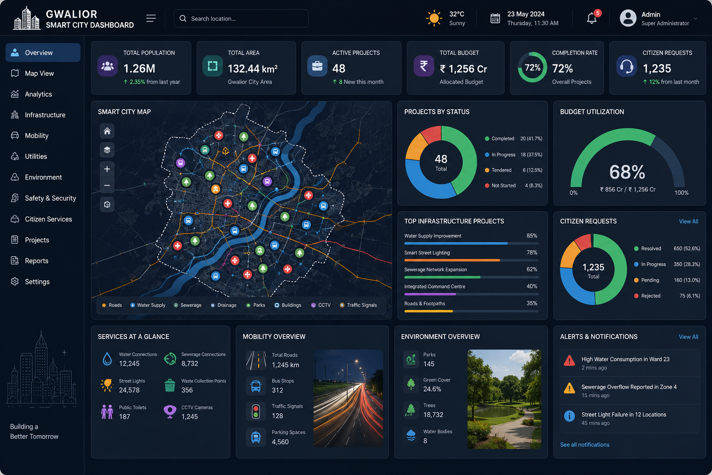
Task: Open the hamburger menu icon
Action: 151,18
